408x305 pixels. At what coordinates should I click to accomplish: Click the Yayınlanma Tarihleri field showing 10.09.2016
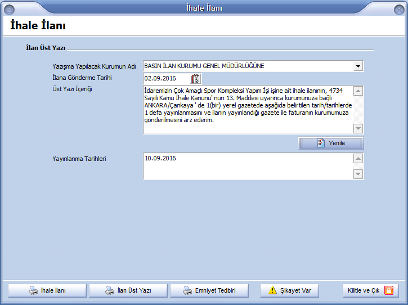click(248, 167)
